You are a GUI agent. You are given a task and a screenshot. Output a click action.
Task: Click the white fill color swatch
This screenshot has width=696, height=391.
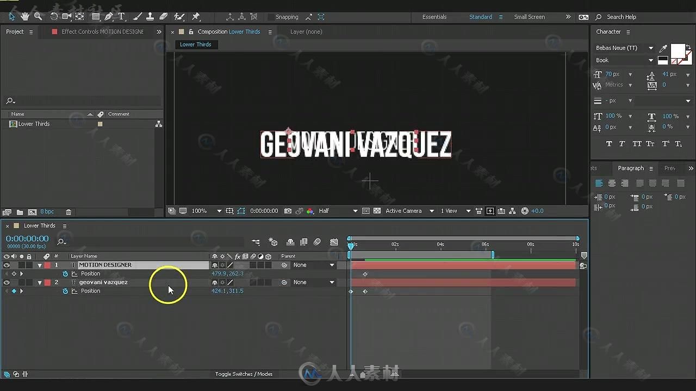[x=678, y=51]
